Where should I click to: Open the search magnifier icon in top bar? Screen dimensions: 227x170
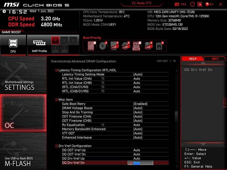[x=200, y=4]
